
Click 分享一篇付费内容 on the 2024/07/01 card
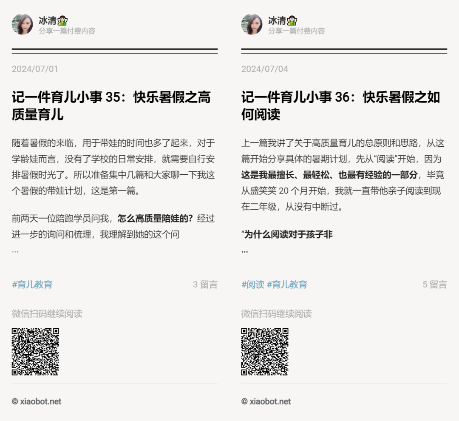point(67,31)
